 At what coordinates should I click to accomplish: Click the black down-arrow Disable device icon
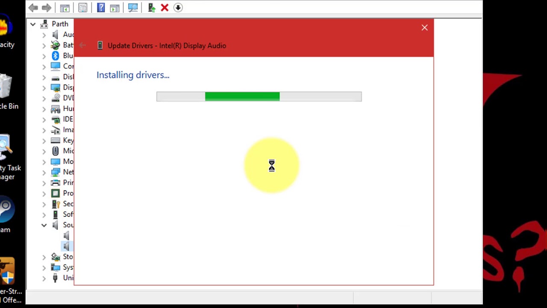pyautogui.click(x=178, y=8)
